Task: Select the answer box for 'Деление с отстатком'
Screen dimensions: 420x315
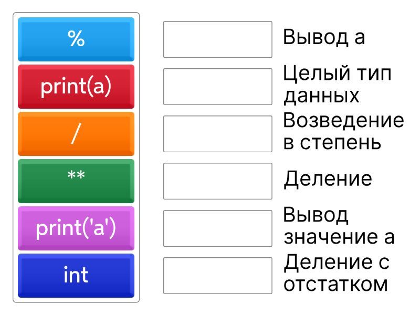Action: click(217, 276)
